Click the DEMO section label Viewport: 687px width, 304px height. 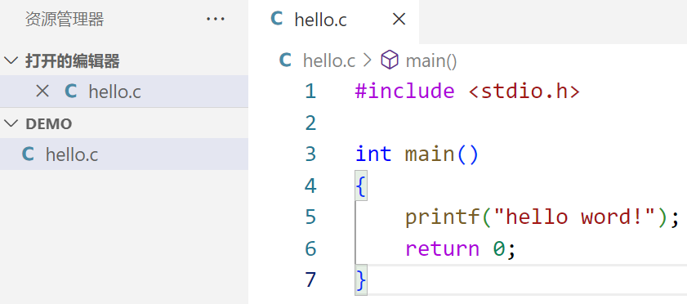coord(49,124)
